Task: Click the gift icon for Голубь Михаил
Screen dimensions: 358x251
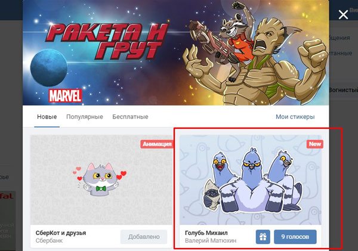Action: (263, 237)
